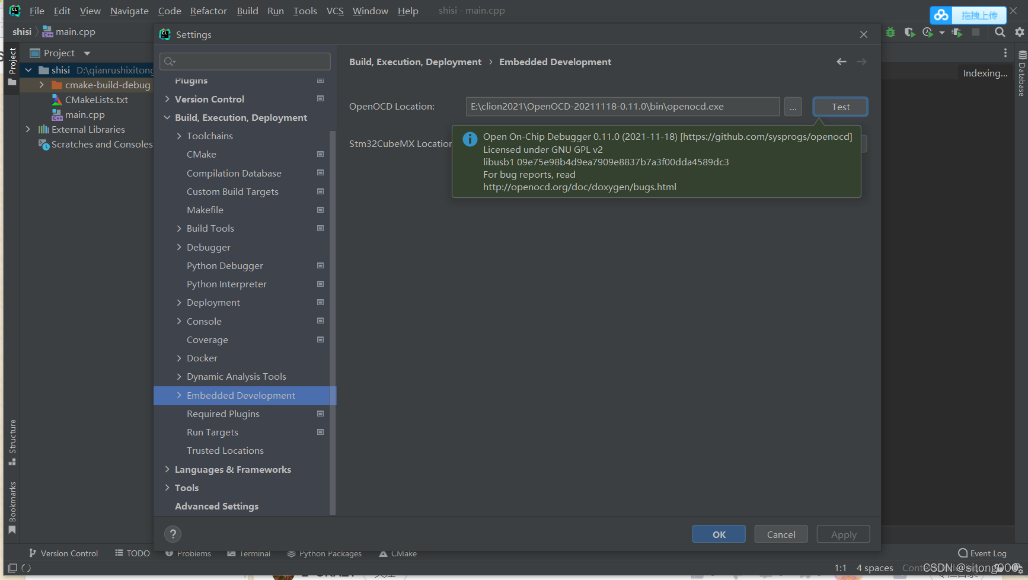The height and width of the screenshot is (580, 1028).
Task: Click the browse button for OpenOCD location
Action: [x=793, y=107]
